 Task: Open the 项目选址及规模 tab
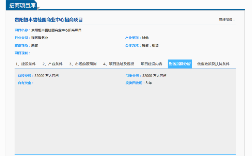point(119,64)
